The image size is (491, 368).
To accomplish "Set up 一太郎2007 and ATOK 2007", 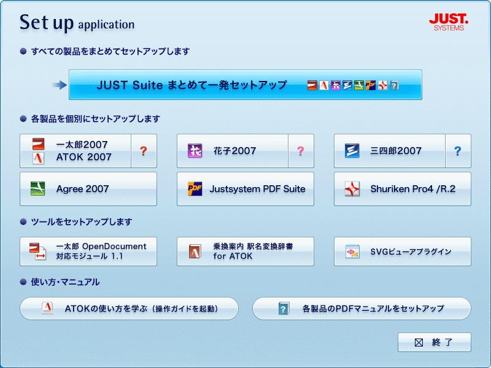I will click(75, 151).
